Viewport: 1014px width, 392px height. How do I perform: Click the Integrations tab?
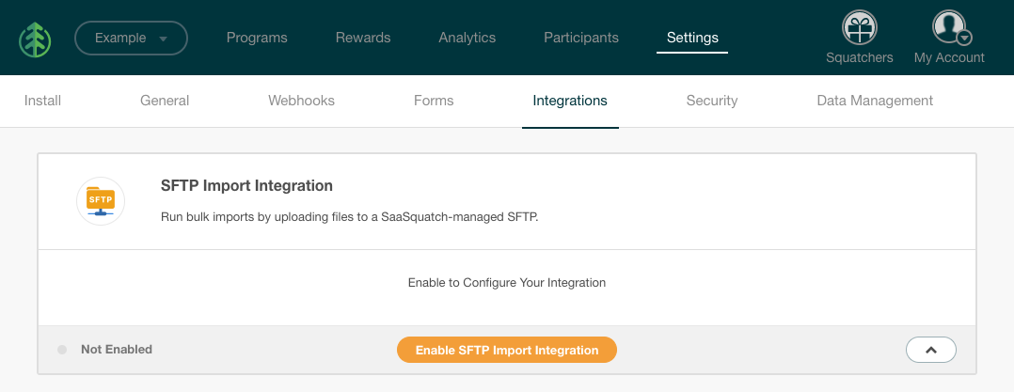pos(570,101)
